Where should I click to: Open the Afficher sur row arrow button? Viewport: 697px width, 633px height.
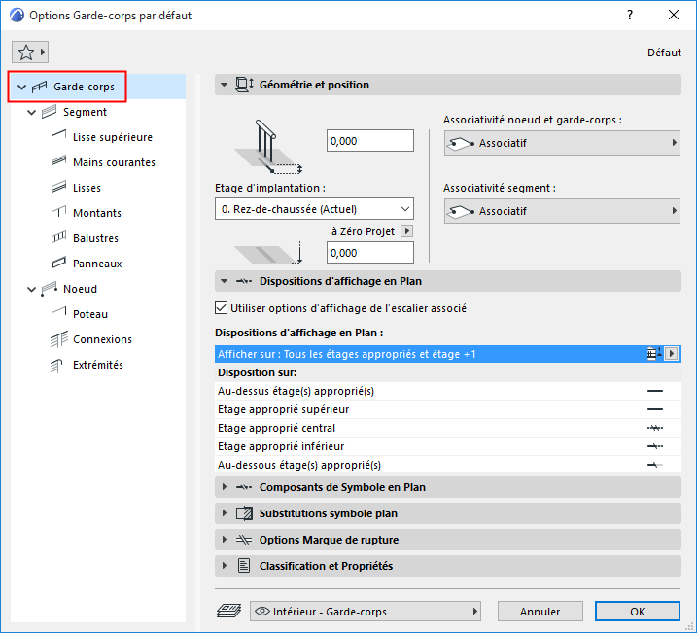pos(671,354)
